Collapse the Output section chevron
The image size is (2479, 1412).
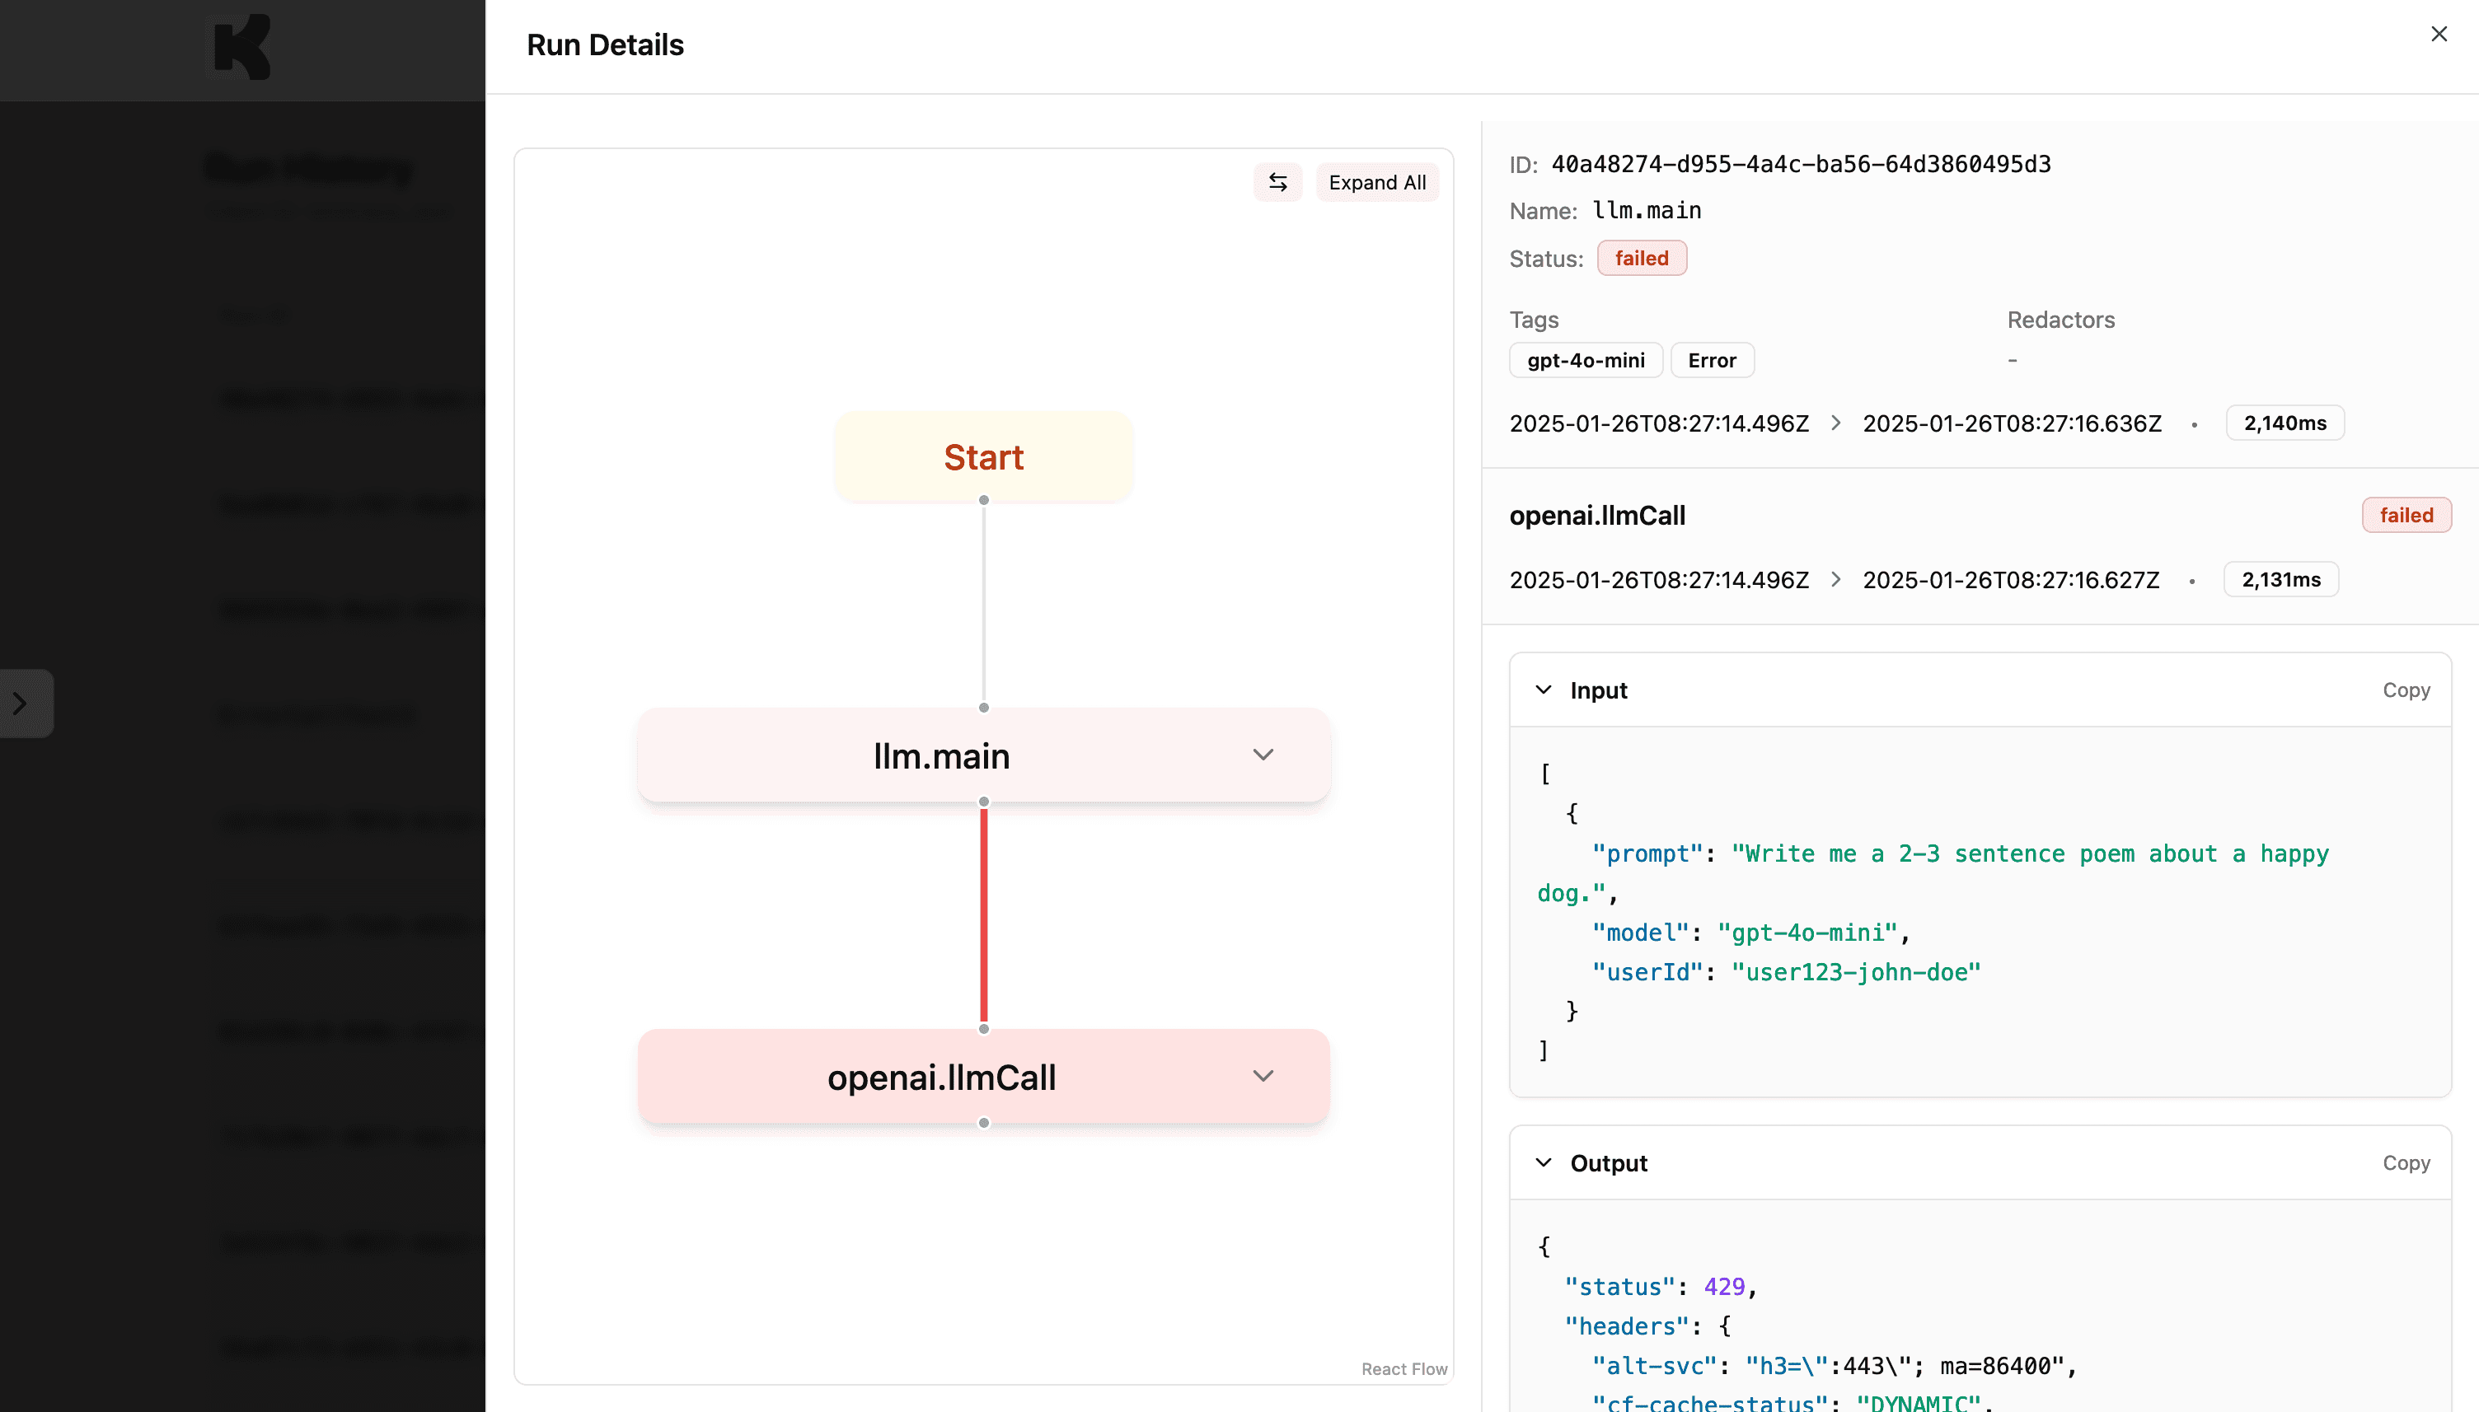pos(1543,1162)
